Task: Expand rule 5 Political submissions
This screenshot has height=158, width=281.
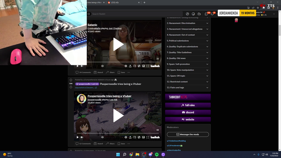Action: coord(187,41)
